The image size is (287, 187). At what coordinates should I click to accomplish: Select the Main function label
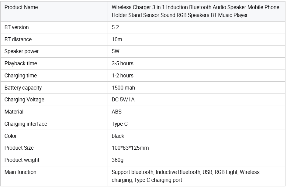tap(20, 172)
